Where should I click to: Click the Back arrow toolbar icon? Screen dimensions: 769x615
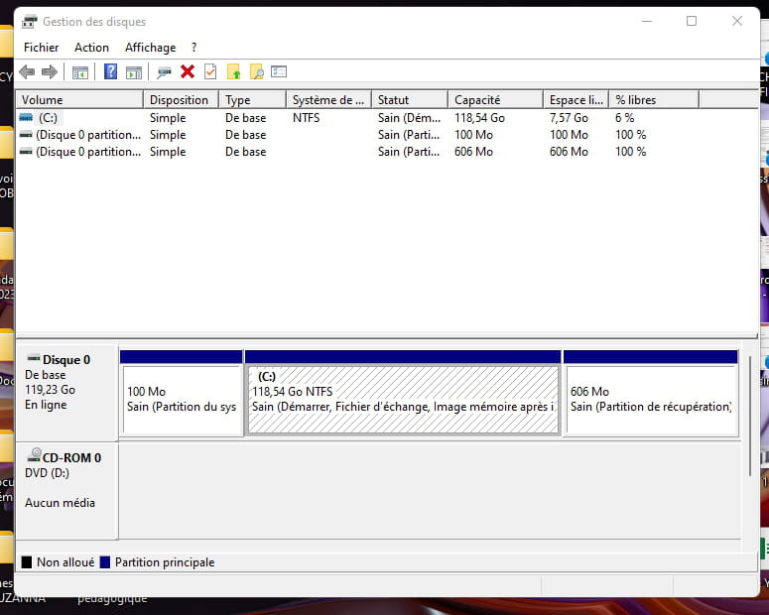27,71
